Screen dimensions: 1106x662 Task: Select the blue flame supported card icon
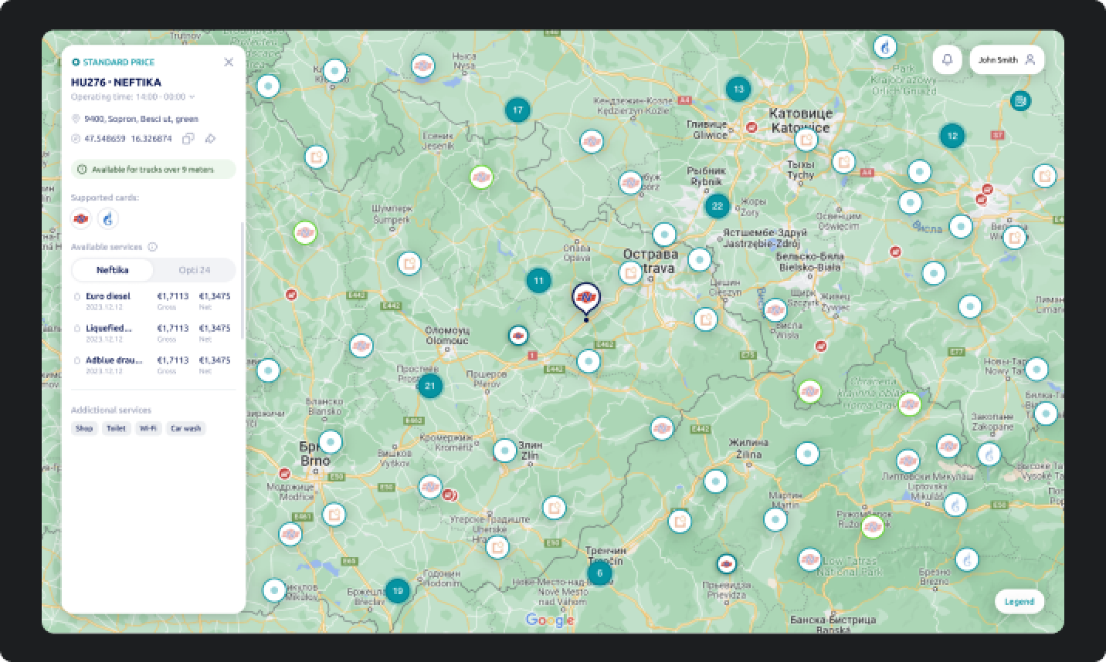click(x=108, y=219)
